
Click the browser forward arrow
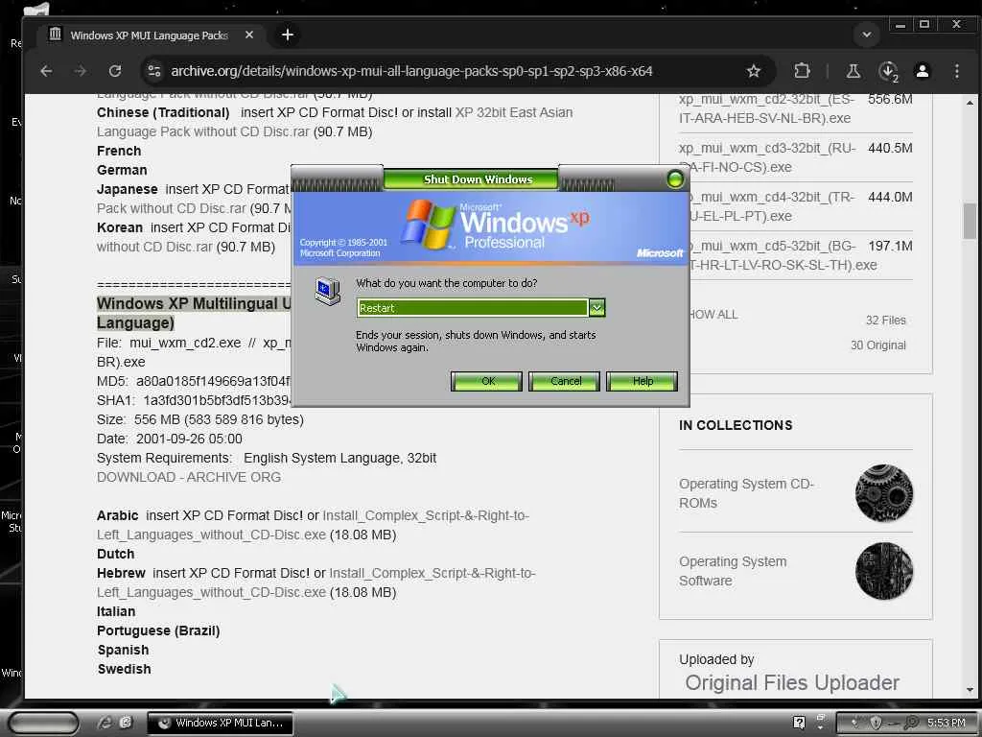coord(81,71)
